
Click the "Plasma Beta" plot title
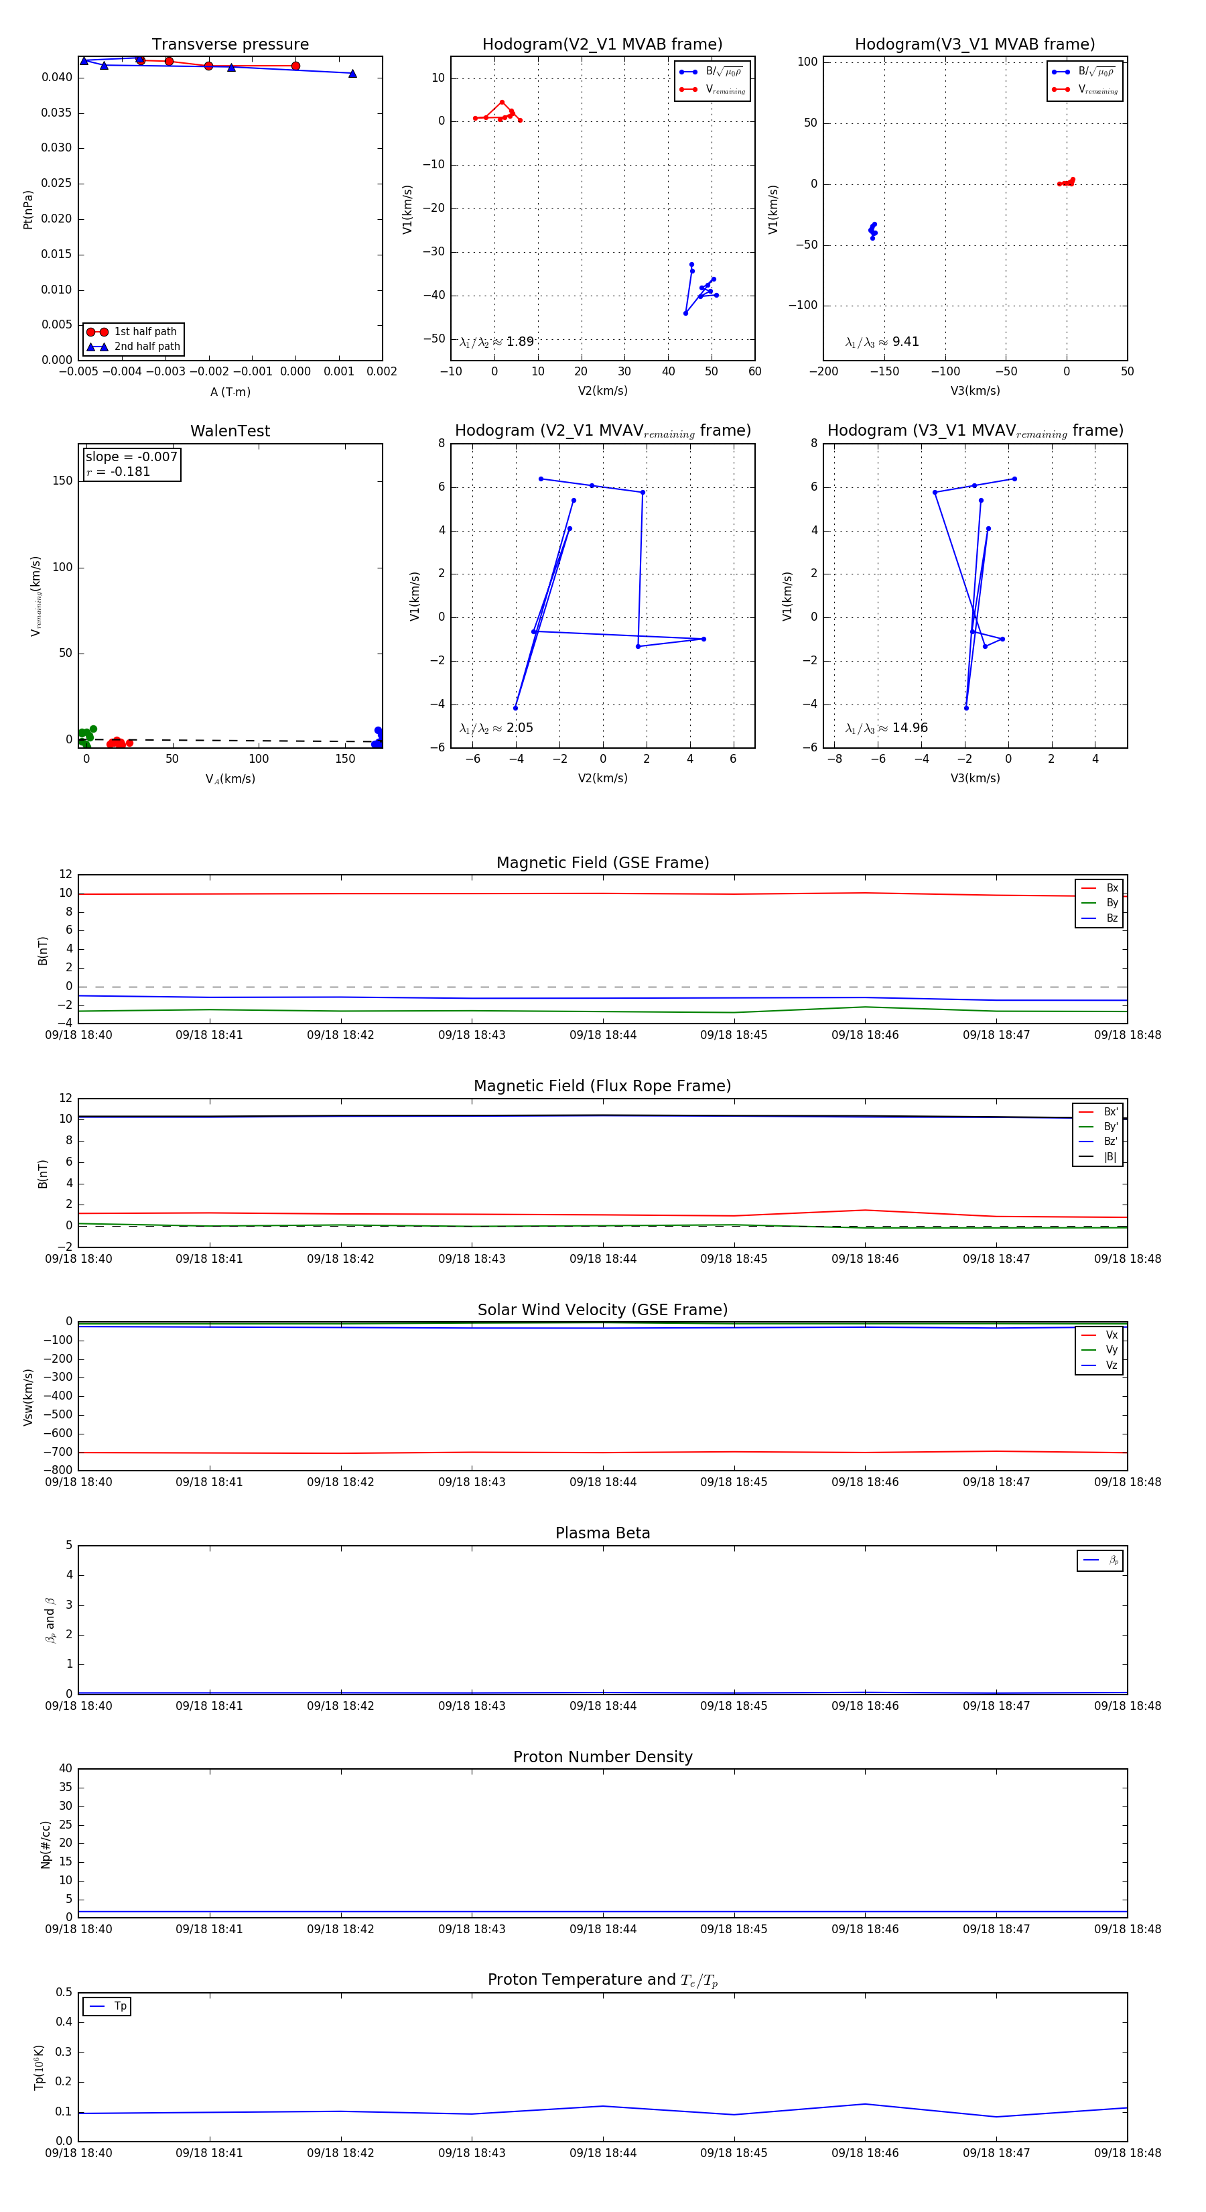coord(602,1533)
